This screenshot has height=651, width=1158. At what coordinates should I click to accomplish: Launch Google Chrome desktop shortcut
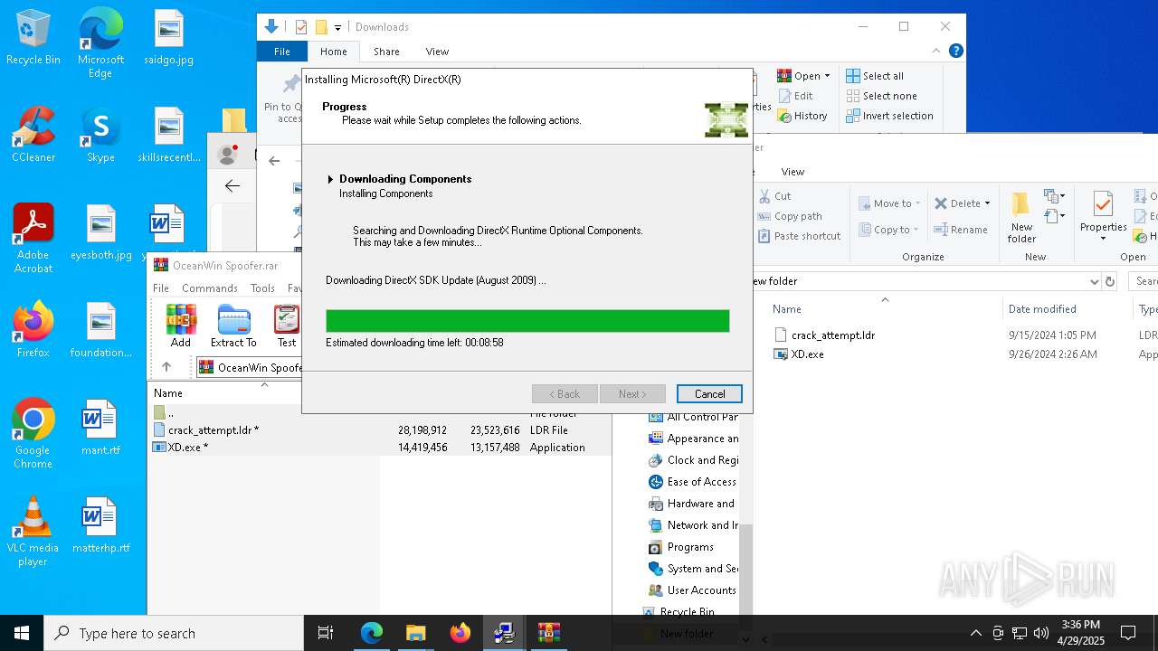pyautogui.click(x=33, y=434)
